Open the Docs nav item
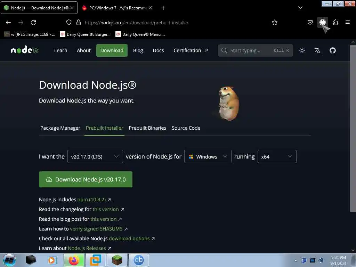 pos(158,50)
